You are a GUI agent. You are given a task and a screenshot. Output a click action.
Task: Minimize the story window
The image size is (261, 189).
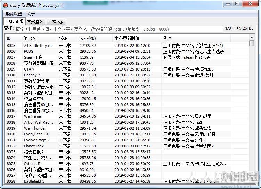click(x=228, y=4)
